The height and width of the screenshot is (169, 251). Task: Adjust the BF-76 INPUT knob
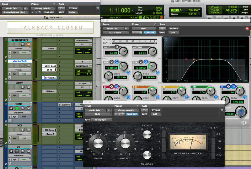(98, 143)
